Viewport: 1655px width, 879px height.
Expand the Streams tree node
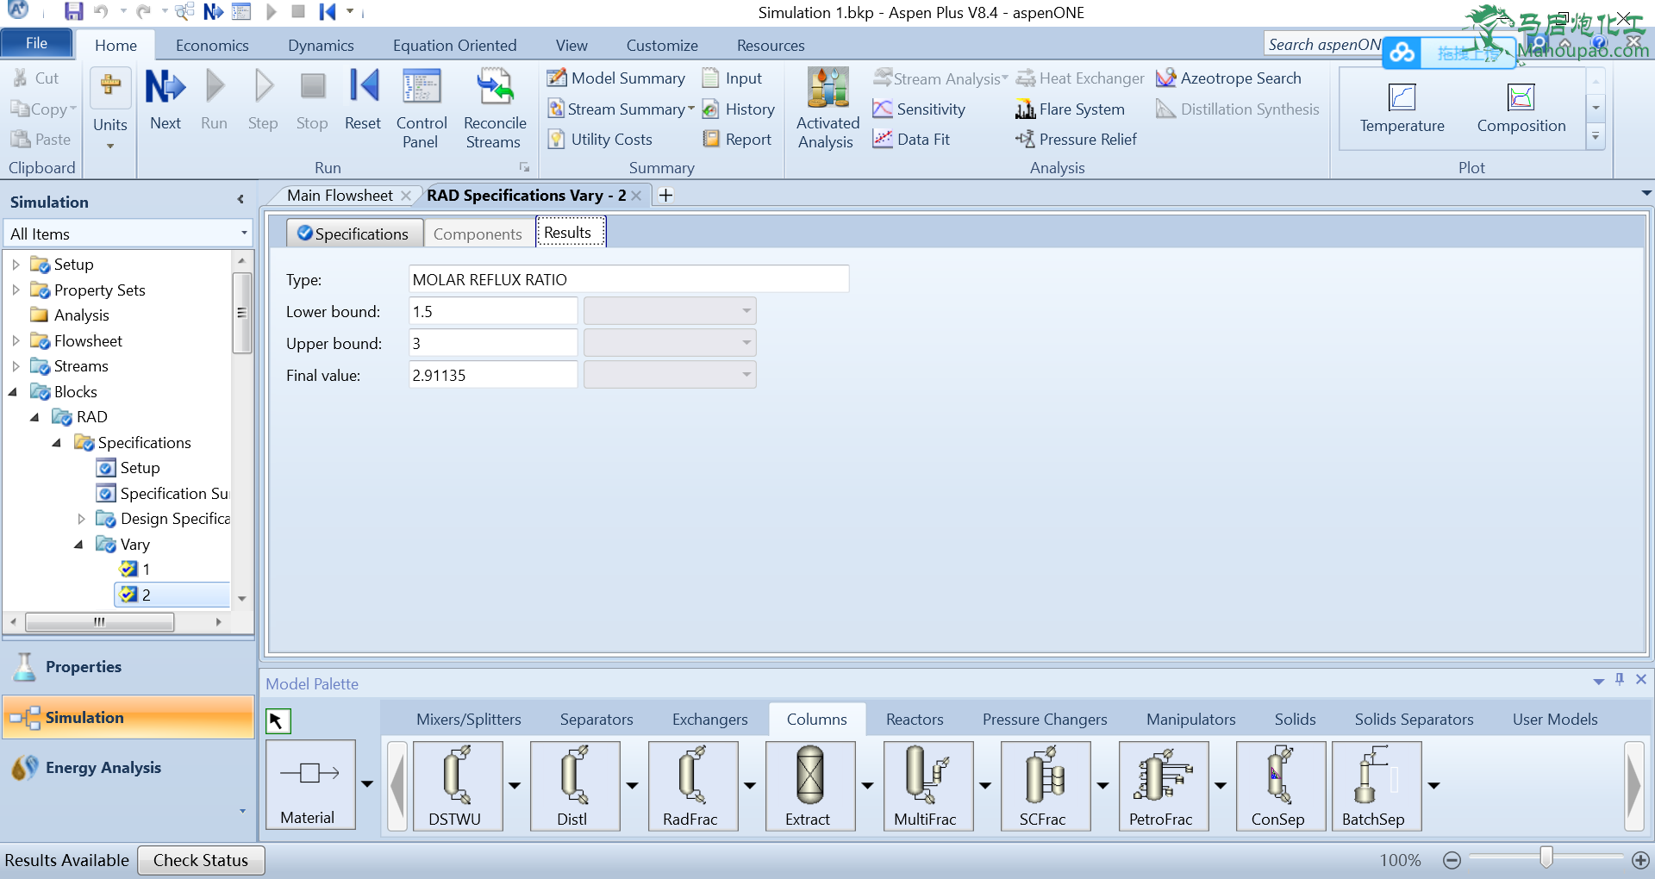[x=16, y=366]
